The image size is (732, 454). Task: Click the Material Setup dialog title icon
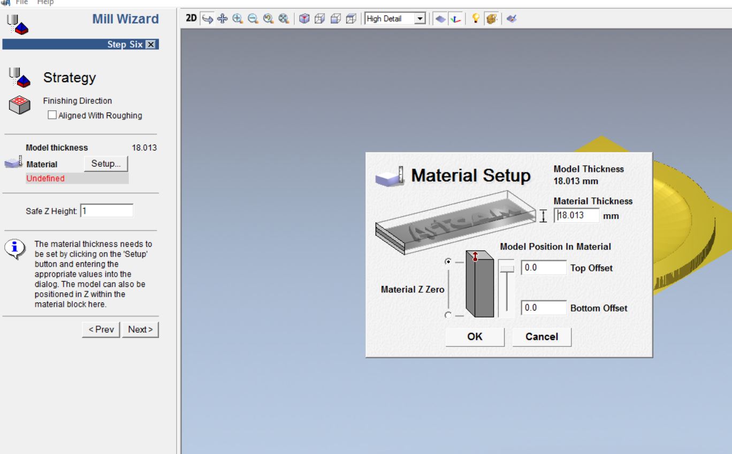(x=390, y=176)
